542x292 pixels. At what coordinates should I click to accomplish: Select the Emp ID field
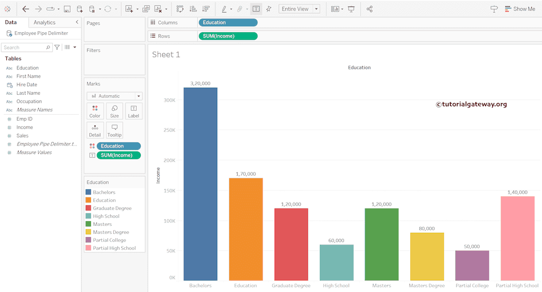(x=24, y=119)
